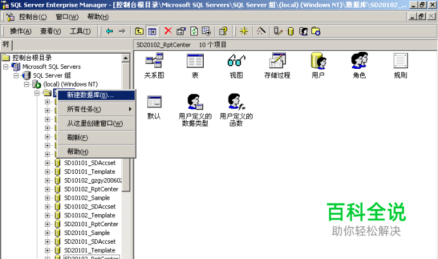Choose 新建数据库(B)... from context menu
This screenshot has width=438, height=259.
pyautogui.click(x=96, y=95)
